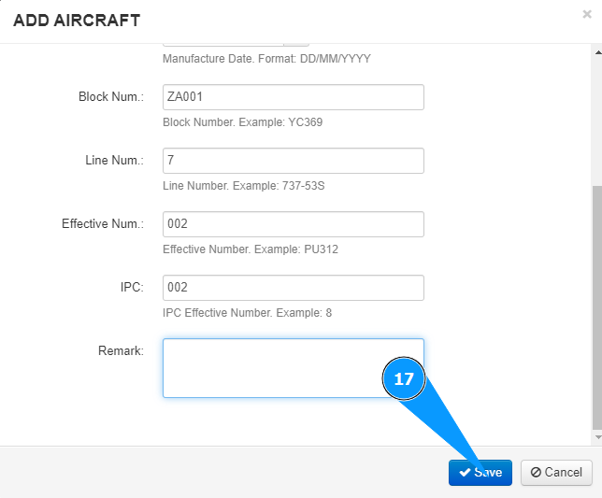
Task: Click the ADD AIRCRAFT dialog title
Action: point(77,20)
